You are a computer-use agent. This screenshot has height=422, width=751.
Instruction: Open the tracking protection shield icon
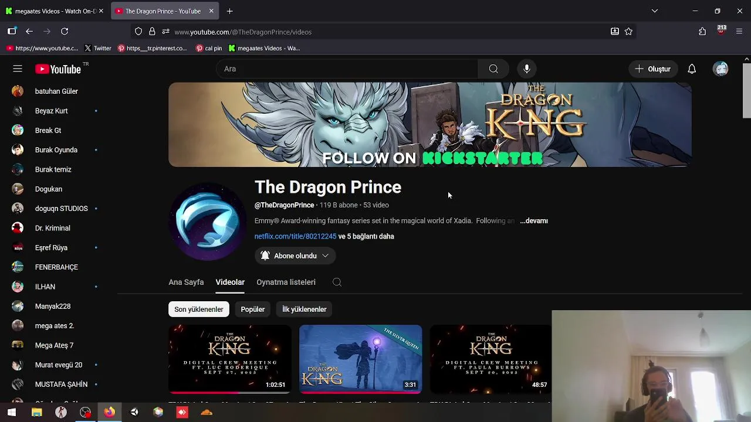(x=138, y=32)
